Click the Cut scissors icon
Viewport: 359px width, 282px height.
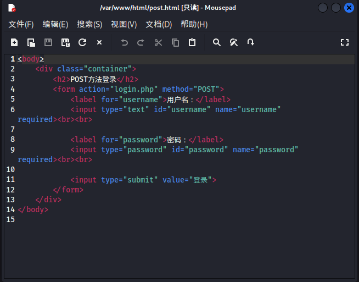point(158,42)
